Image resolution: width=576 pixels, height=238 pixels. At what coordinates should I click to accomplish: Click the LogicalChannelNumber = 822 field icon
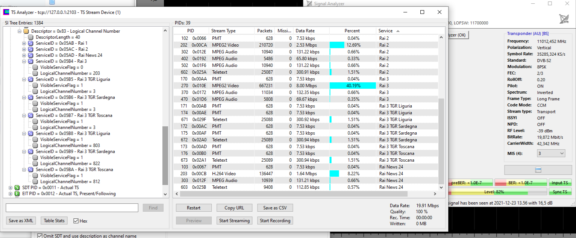point(35,164)
